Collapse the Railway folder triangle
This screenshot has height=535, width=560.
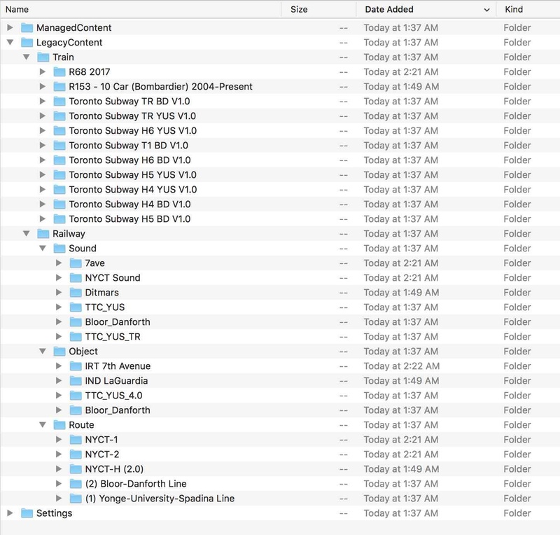(27, 233)
